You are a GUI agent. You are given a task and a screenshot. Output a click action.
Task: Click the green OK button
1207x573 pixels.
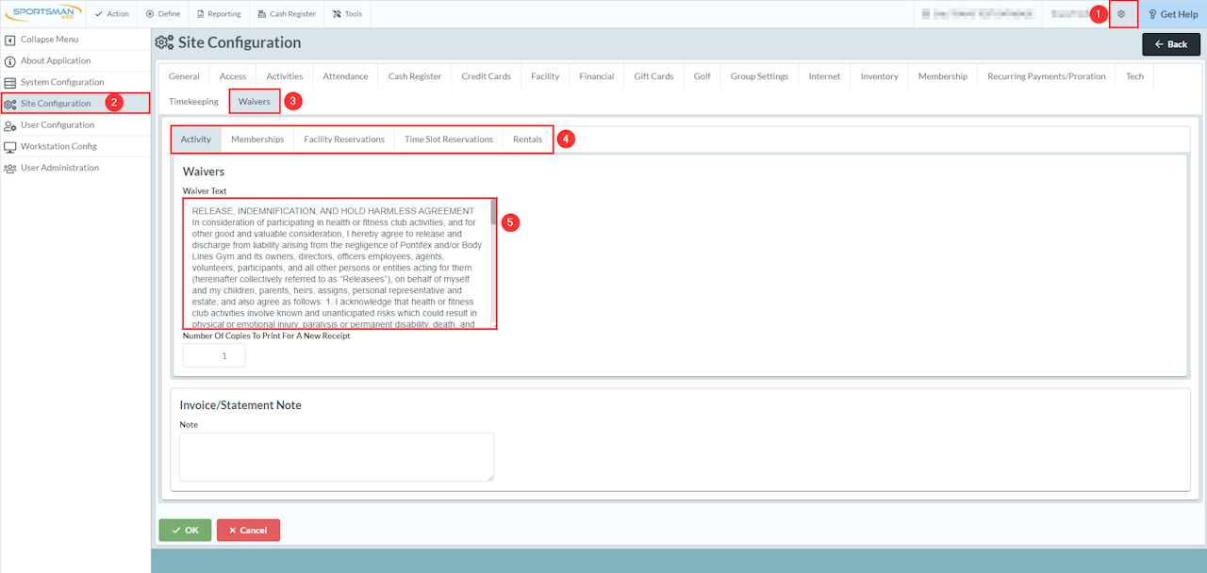[x=185, y=531]
